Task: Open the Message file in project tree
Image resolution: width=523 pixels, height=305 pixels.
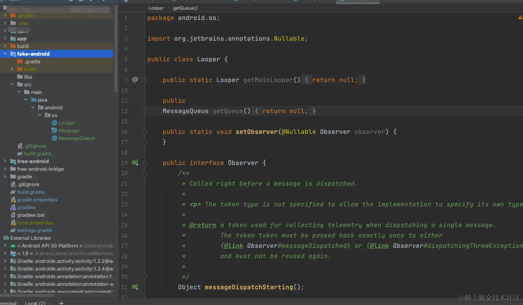Action: tap(69, 130)
